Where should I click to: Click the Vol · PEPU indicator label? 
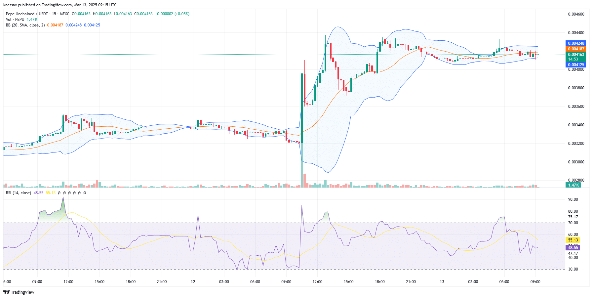coord(15,20)
